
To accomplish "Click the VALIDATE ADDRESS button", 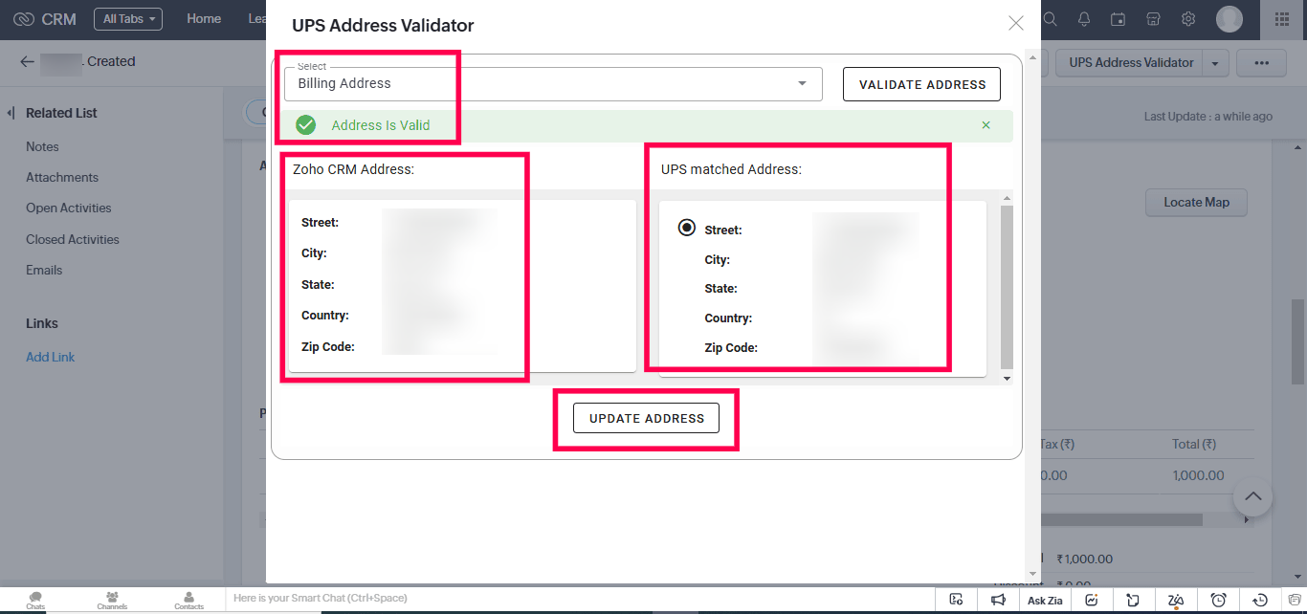I will tap(922, 84).
